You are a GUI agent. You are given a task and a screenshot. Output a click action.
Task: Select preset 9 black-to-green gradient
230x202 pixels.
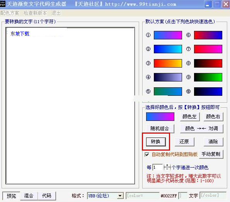(208, 77)
